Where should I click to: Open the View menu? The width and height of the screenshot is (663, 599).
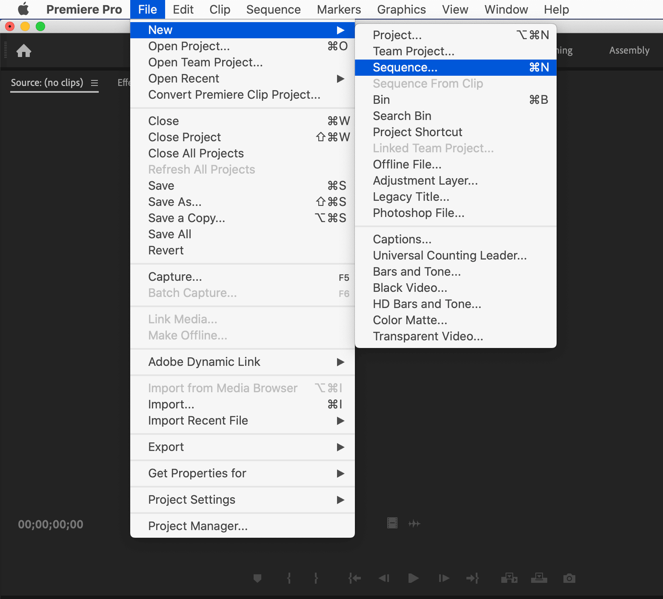click(x=455, y=9)
